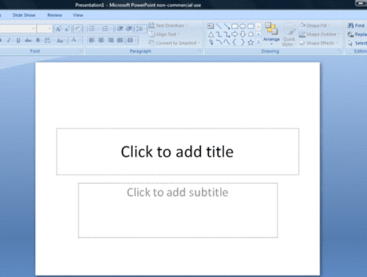Open the Shape Fill dropdown
367x277 pixels.
[x=315, y=26]
